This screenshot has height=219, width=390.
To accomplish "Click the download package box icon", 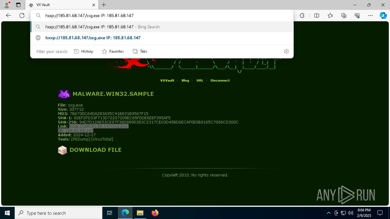I will [x=62, y=150].
